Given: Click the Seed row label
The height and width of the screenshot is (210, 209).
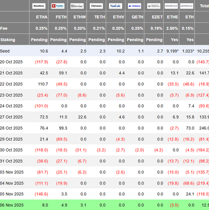Looking at the screenshot, I should coord(5,51).
